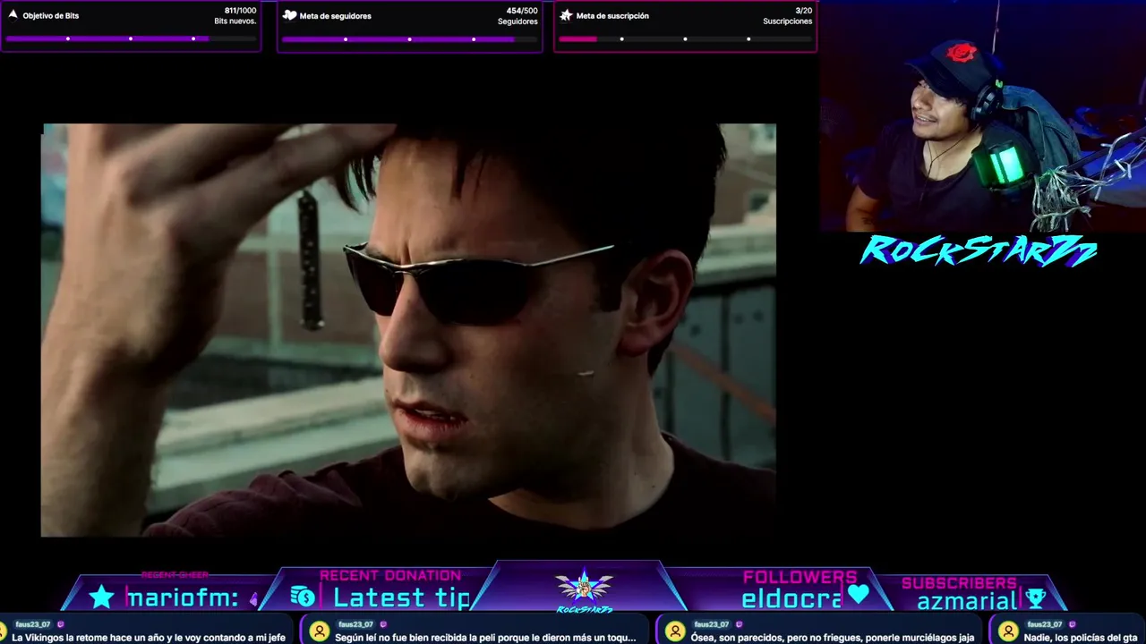
Task: Click the 'eldocra' follower name
Action: (791, 599)
